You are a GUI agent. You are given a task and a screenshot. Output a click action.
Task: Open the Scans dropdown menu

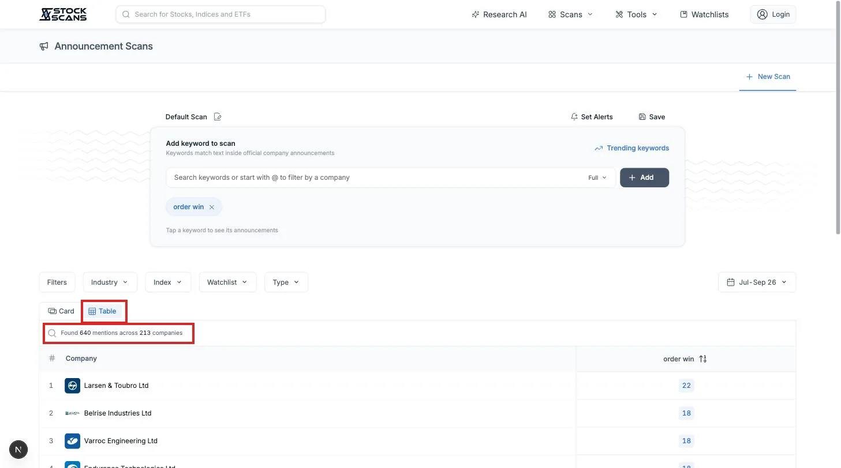570,14
